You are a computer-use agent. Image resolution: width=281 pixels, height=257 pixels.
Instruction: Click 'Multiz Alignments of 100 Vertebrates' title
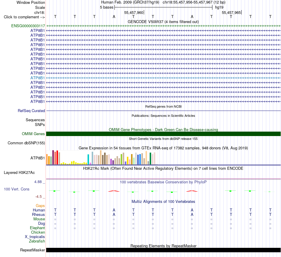click(x=163, y=202)
